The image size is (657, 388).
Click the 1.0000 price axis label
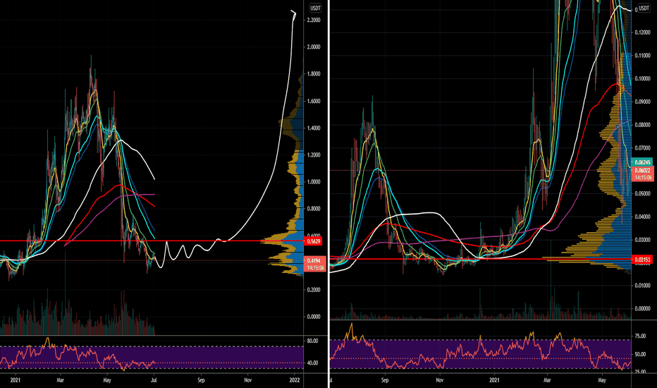314,181
